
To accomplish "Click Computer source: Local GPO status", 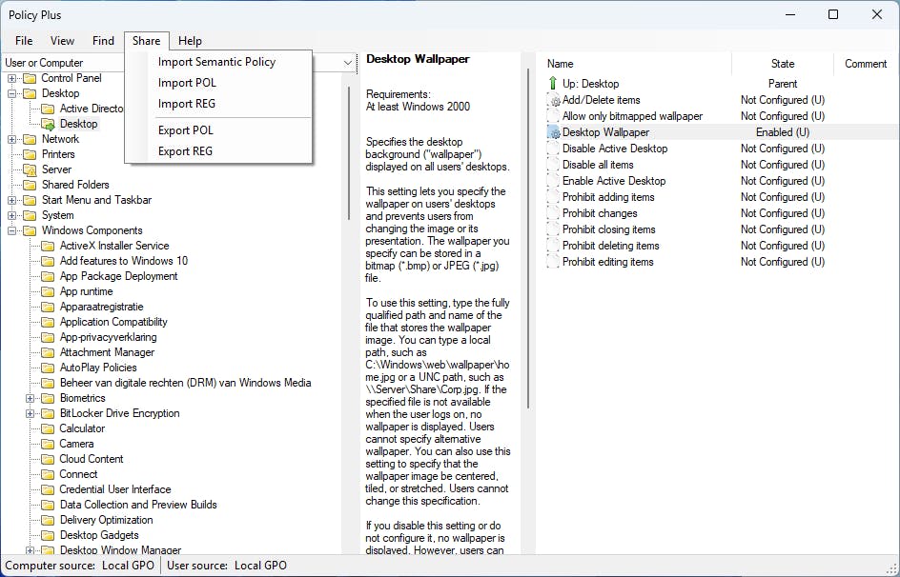I will tap(80, 566).
